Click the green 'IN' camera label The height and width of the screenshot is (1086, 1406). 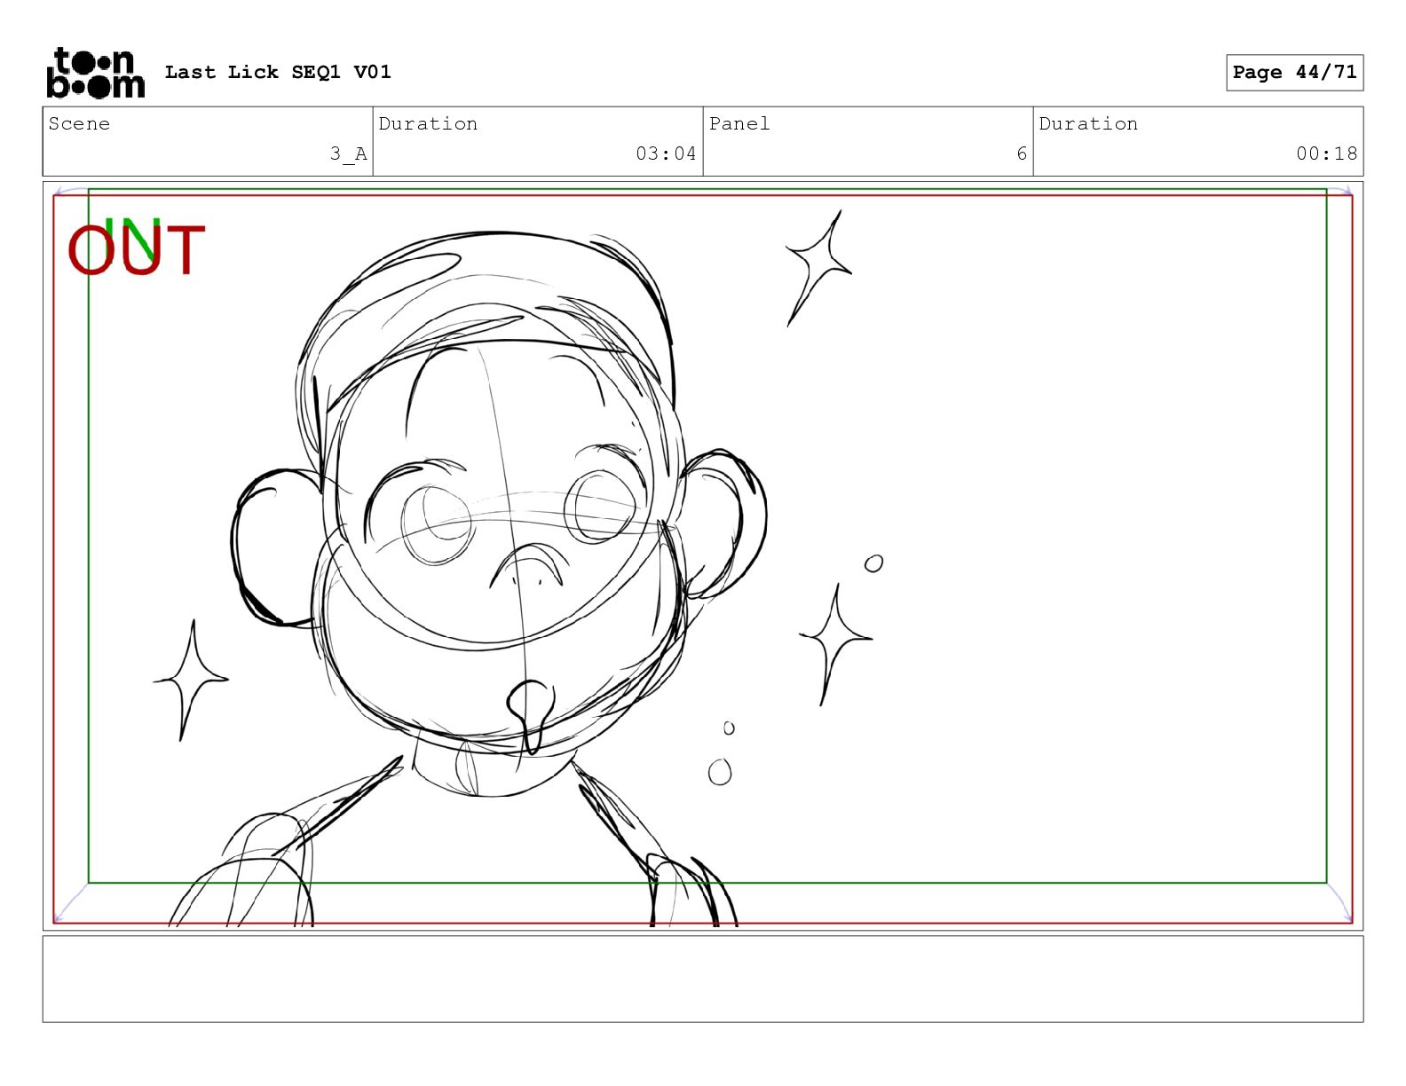click(131, 238)
